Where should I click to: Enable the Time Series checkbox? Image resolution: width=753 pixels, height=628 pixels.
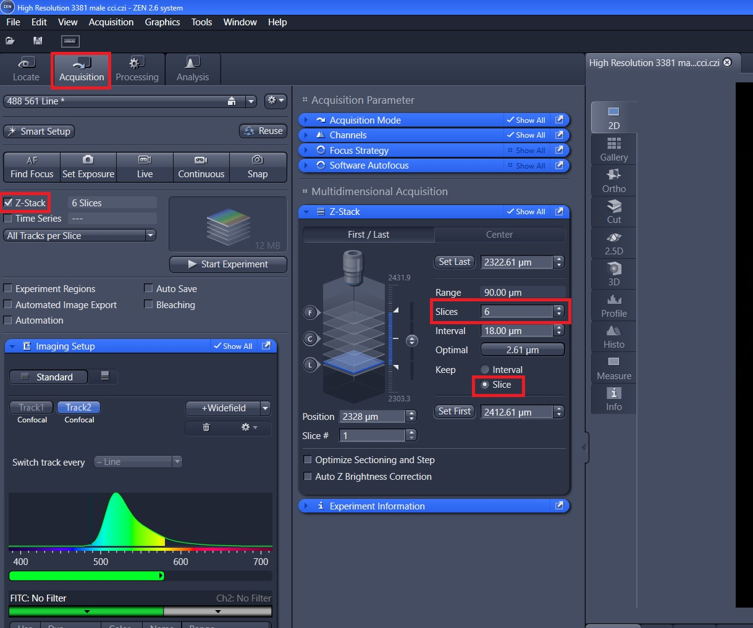pyautogui.click(x=8, y=219)
